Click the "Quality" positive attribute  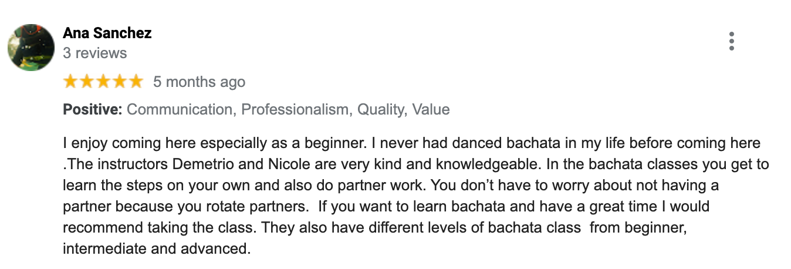381,110
